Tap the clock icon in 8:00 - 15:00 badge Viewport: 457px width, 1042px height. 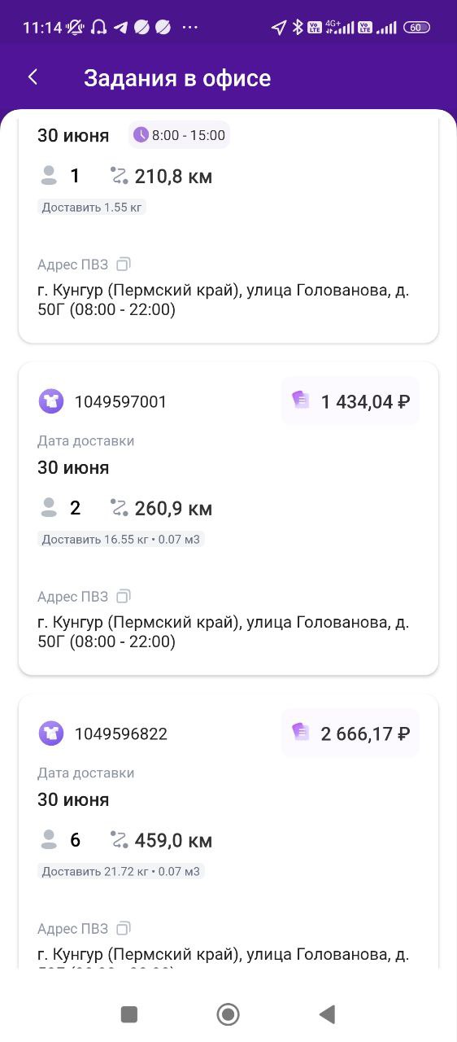tap(141, 135)
